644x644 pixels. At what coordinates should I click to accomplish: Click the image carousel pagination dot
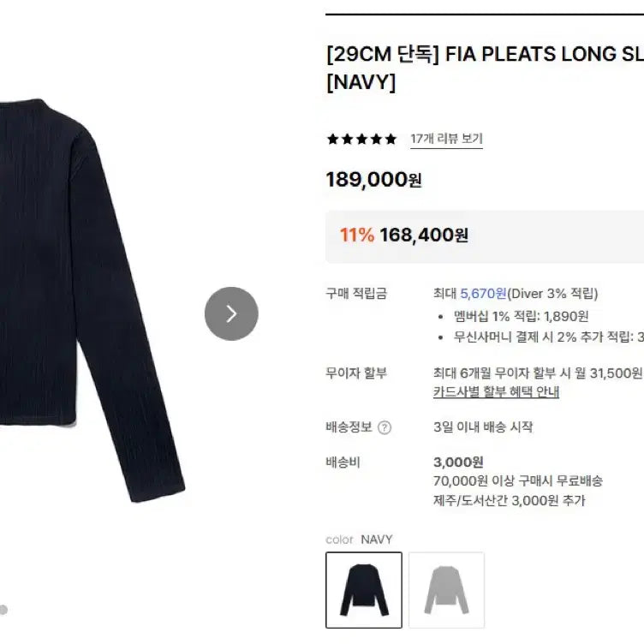3,610
